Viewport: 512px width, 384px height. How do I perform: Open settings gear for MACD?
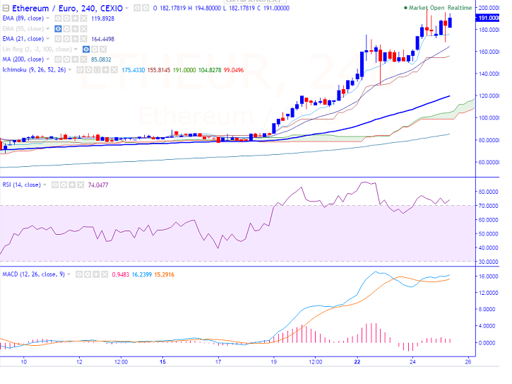point(87,274)
